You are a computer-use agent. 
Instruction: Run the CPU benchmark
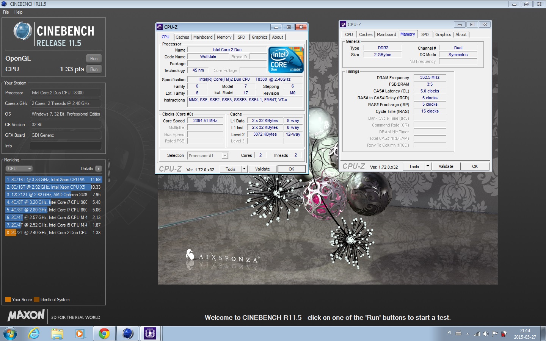pos(94,69)
